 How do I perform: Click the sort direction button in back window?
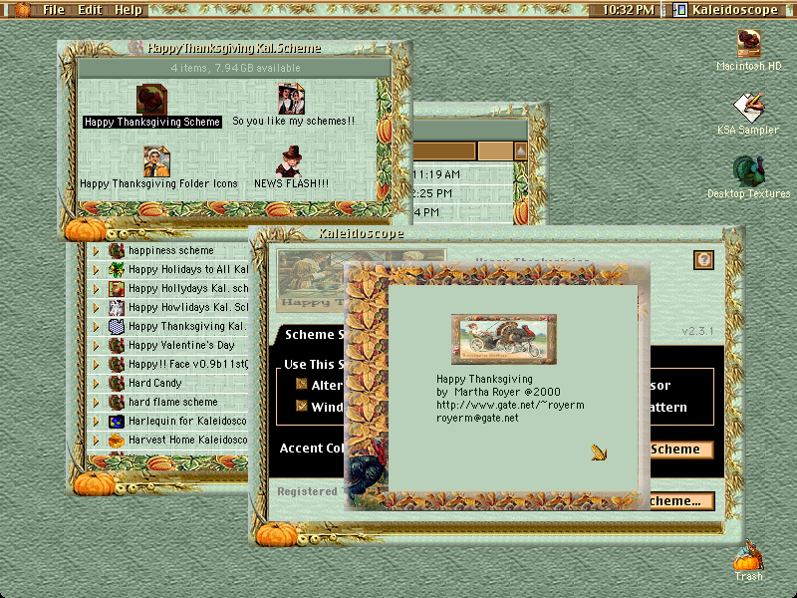coord(520,151)
